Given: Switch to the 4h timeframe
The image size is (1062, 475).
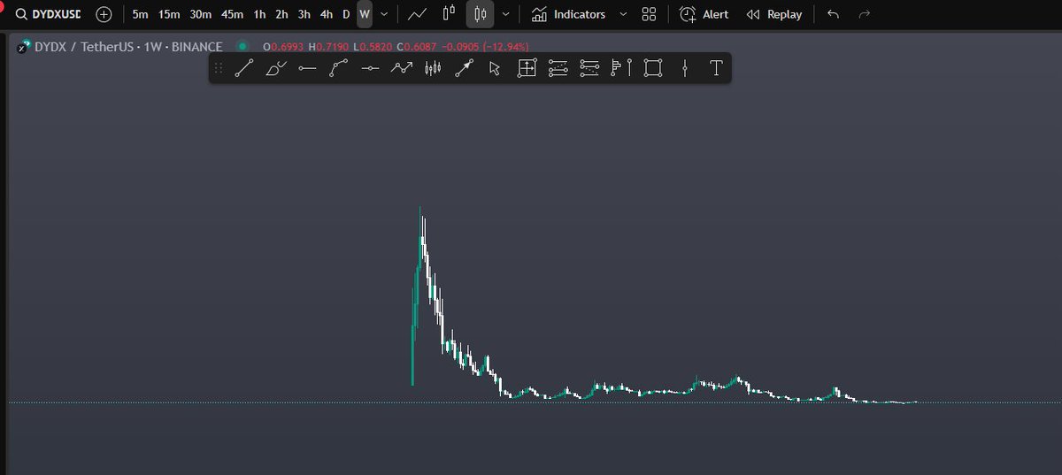Looking at the screenshot, I should [x=327, y=14].
